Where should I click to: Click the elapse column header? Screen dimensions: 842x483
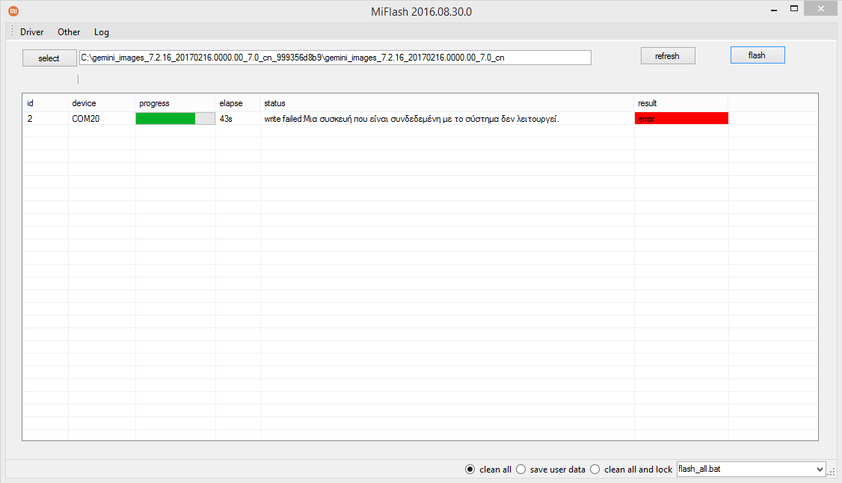pyautogui.click(x=238, y=103)
